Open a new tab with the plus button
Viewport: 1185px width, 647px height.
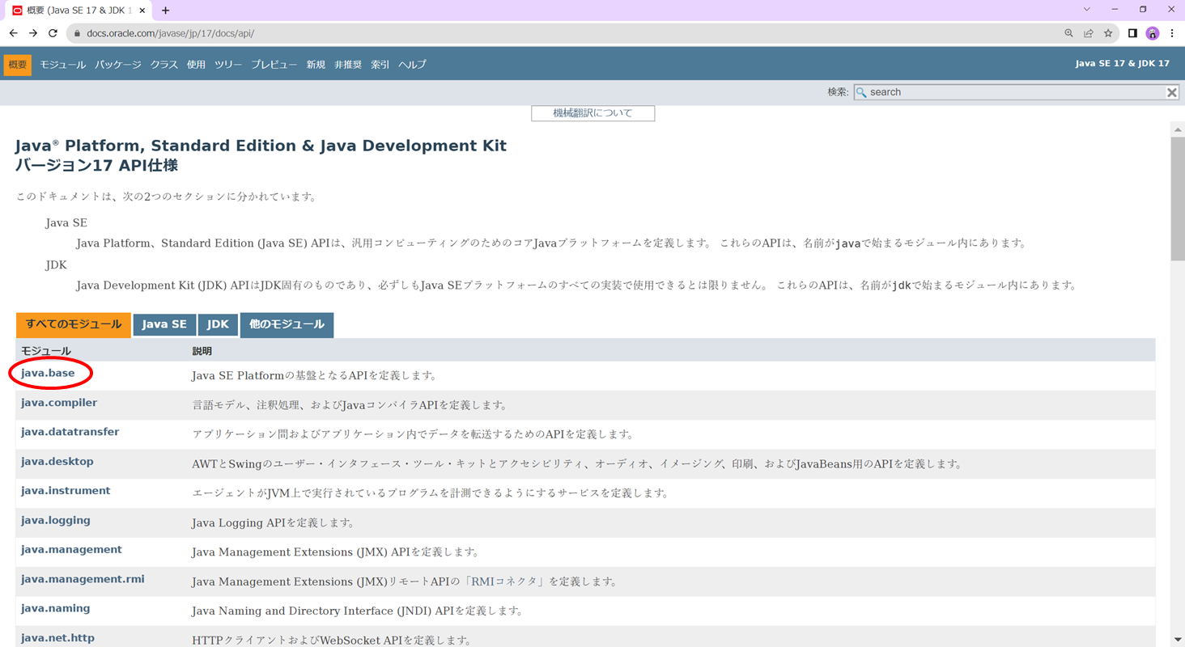tap(165, 11)
